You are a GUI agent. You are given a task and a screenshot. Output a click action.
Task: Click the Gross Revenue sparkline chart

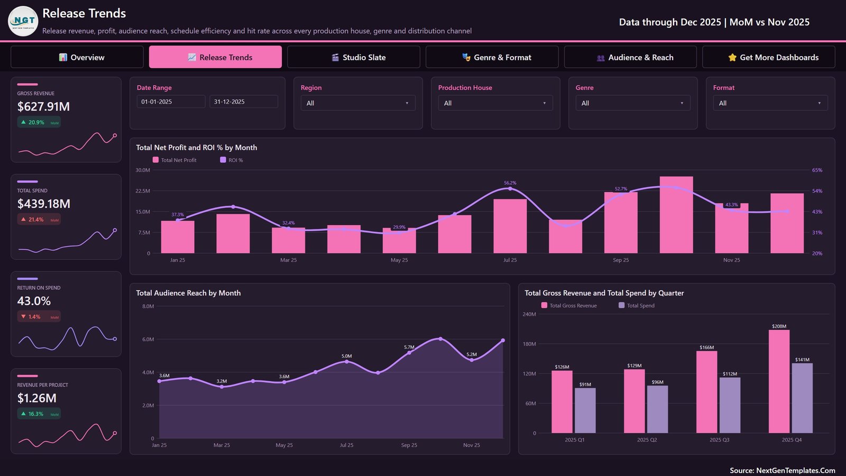click(x=67, y=144)
